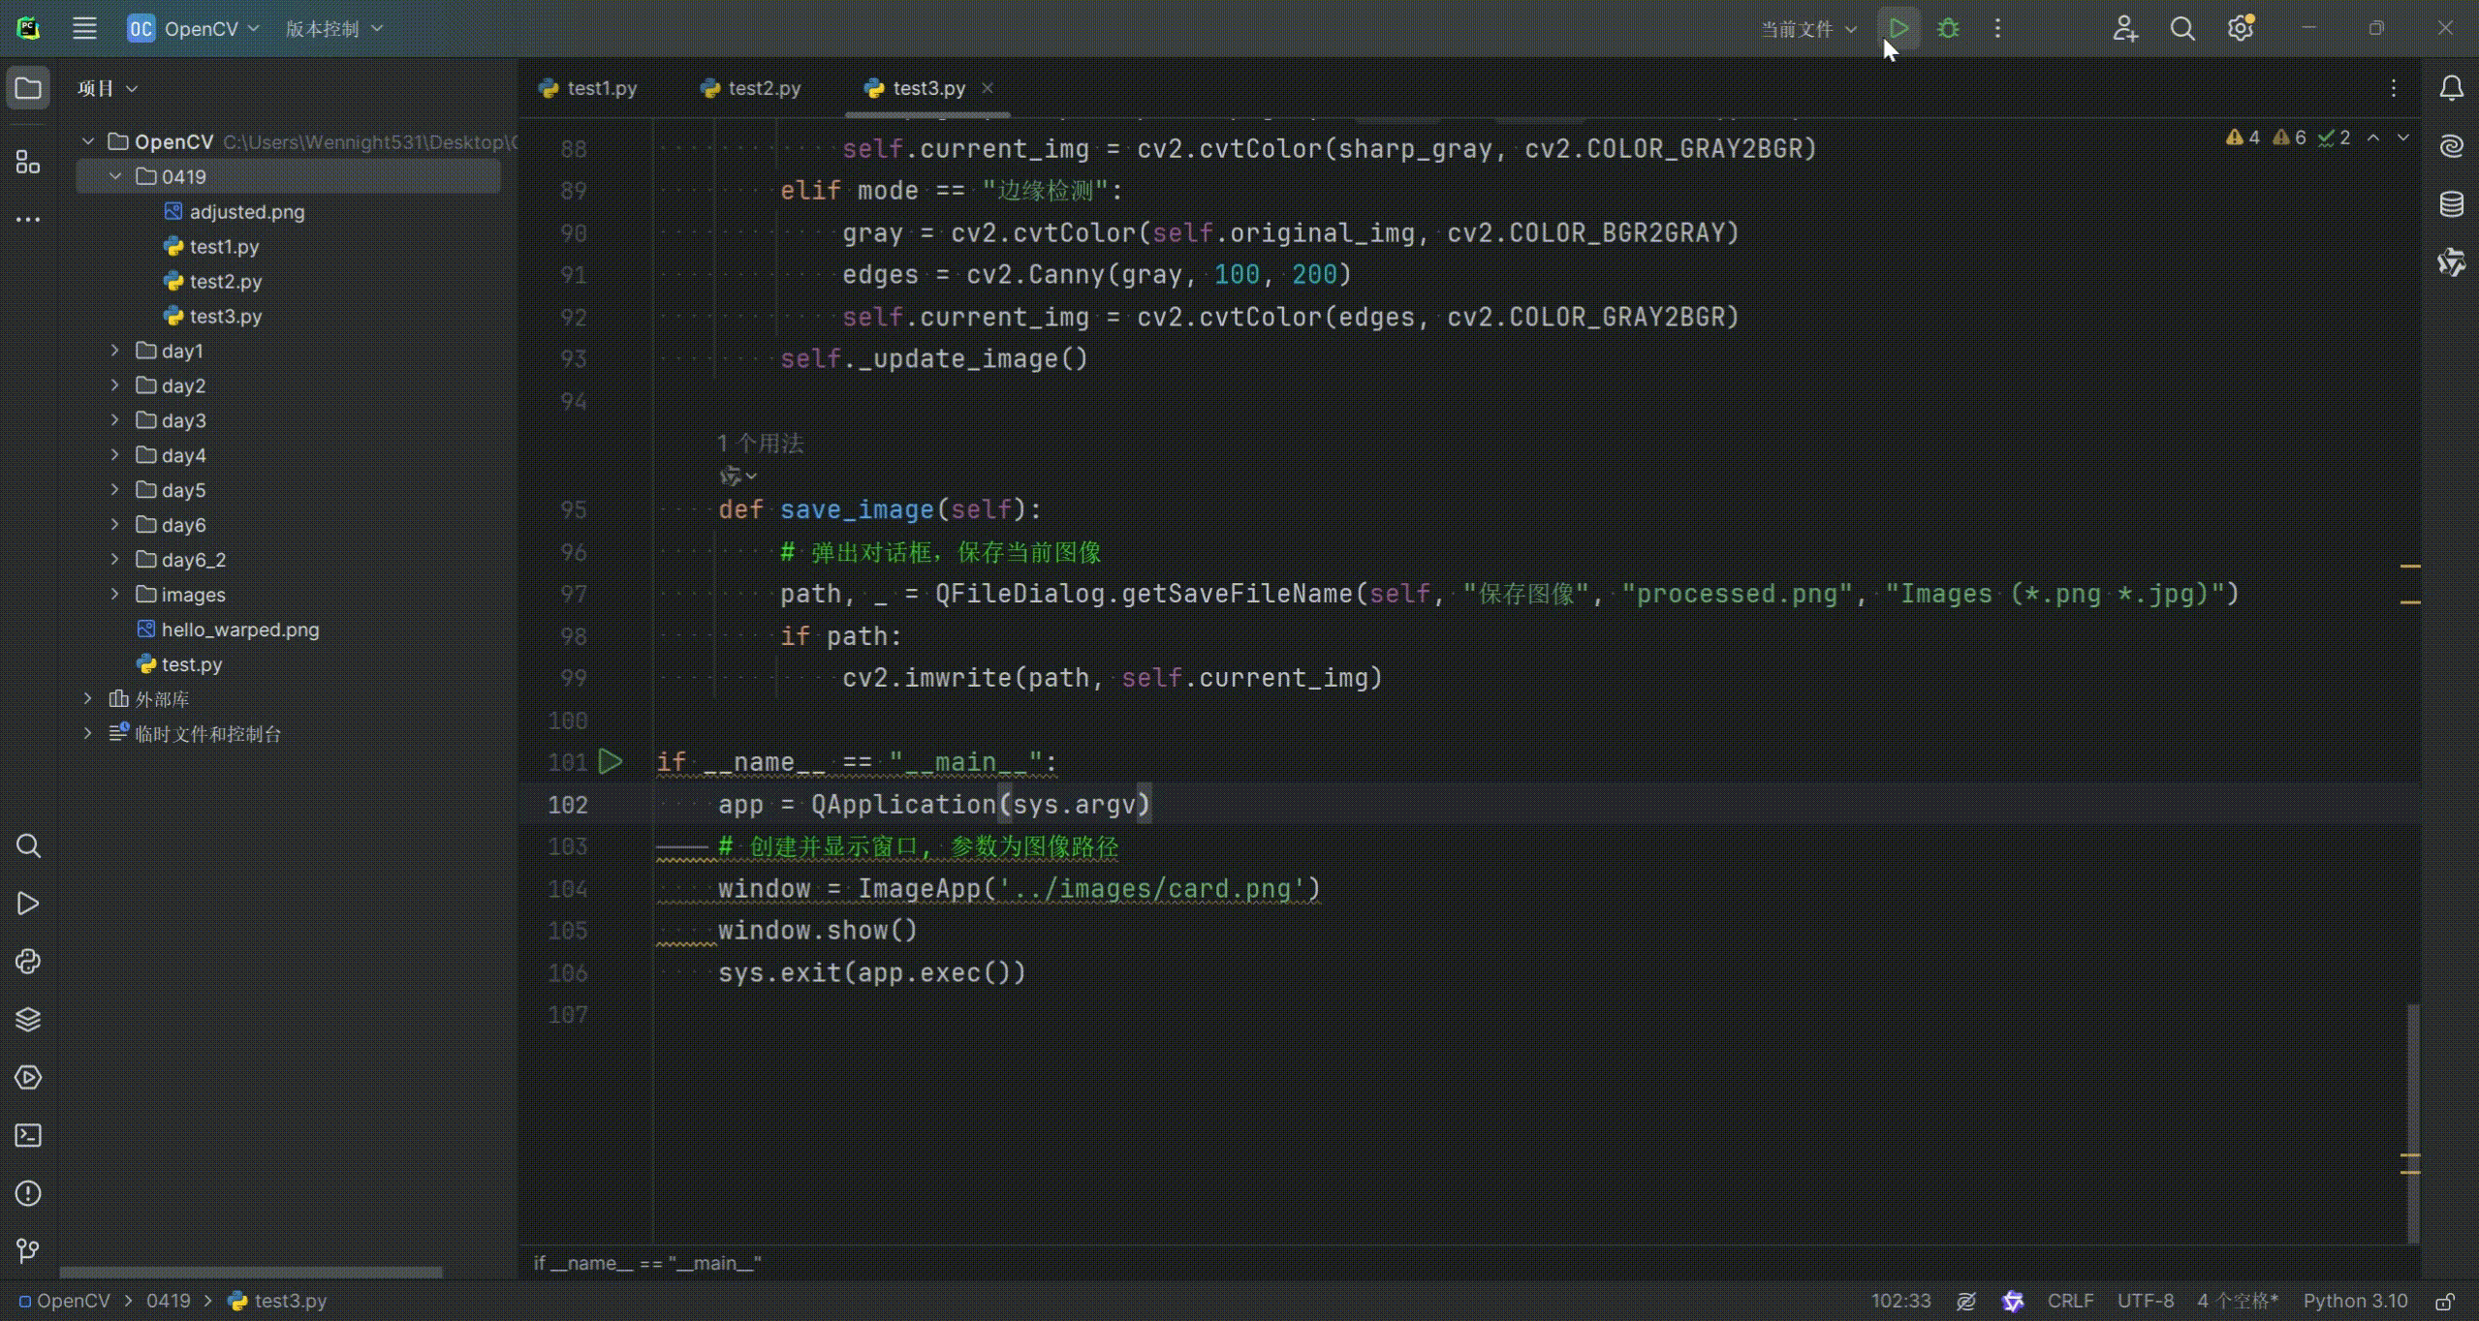The image size is (2479, 1321).
Task: Click the Debug bug icon
Action: 1948,28
